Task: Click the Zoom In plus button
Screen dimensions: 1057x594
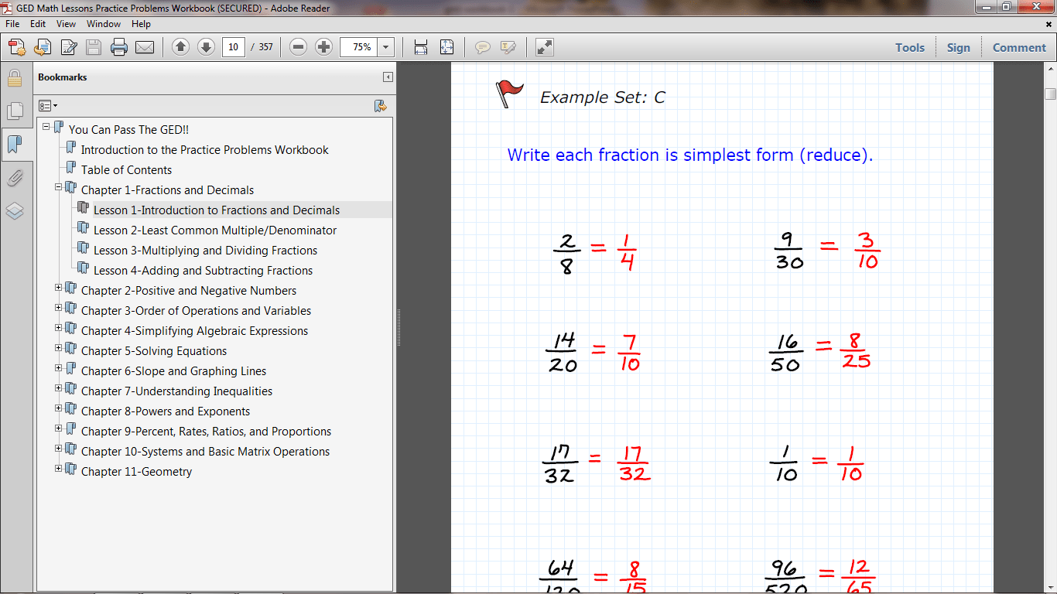Action: pos(324,47)
